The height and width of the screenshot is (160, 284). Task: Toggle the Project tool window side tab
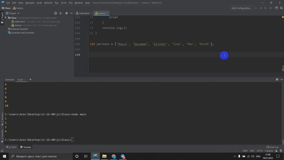click(2, 18)
